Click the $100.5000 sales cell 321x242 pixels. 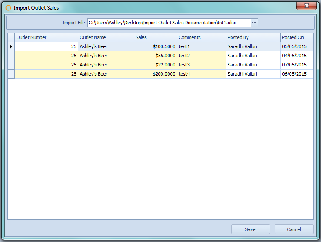[155, 46]
